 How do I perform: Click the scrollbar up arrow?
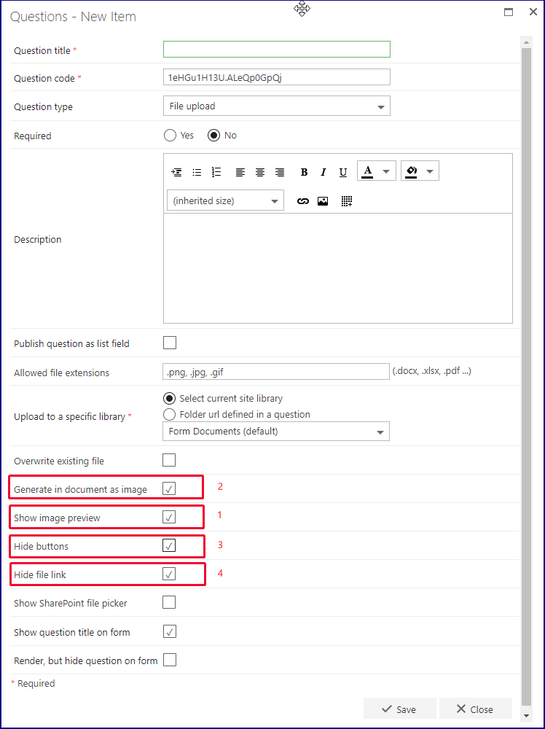coord(526,43)
